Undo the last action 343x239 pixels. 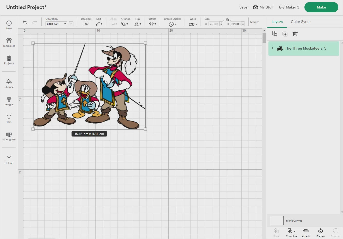click(x=25, y=22)
